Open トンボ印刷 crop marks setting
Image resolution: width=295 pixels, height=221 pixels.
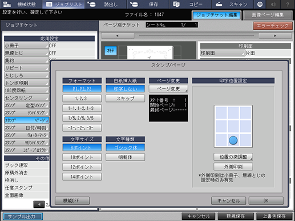click(x=26, y=83)
